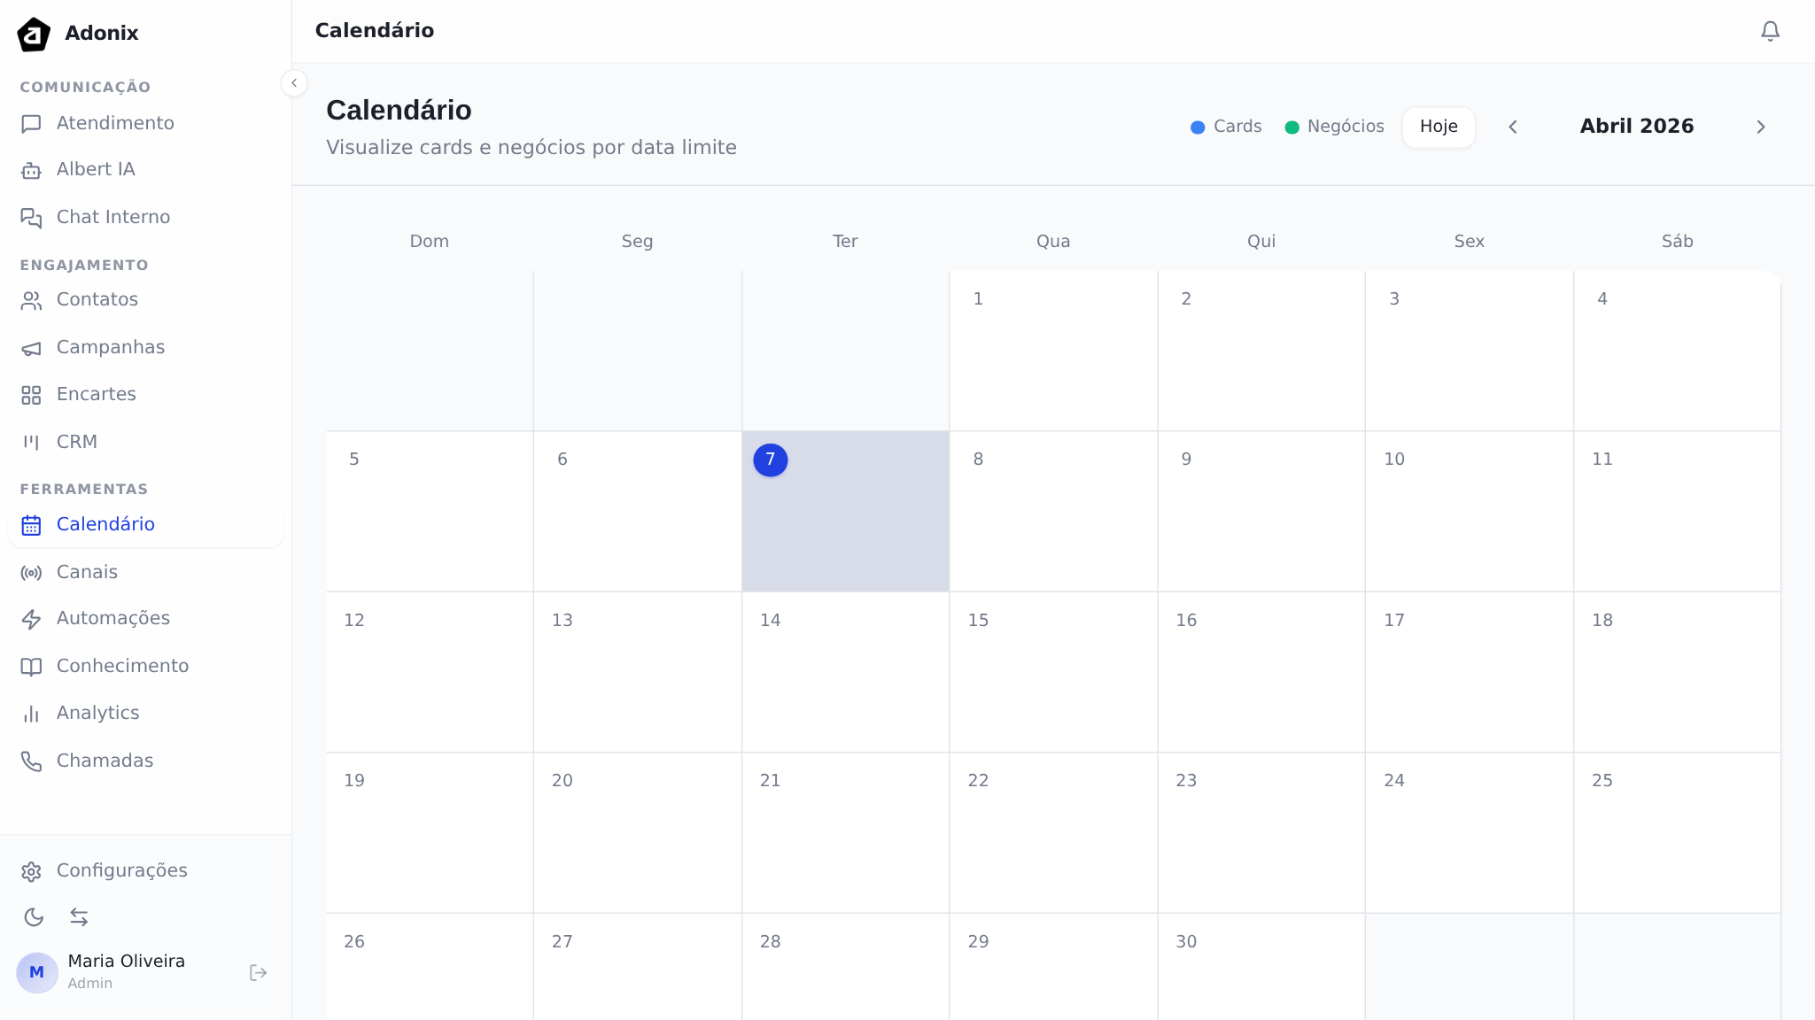The height and width of the screenshot is (1020, 1815).
Task: Click the Campanhas megaphone icon
Action: pyautogui.click(x=31, y=348)
